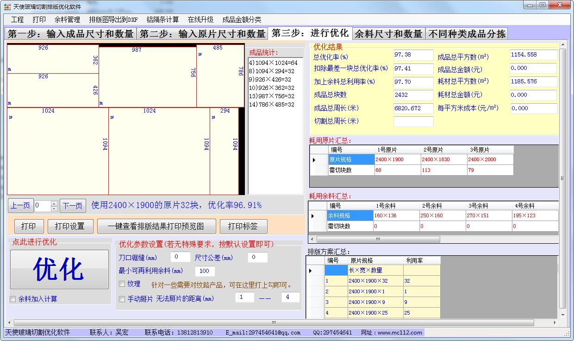Click the 每平方米成本 value field
The image size is (574, 341).
click(534, 108)
